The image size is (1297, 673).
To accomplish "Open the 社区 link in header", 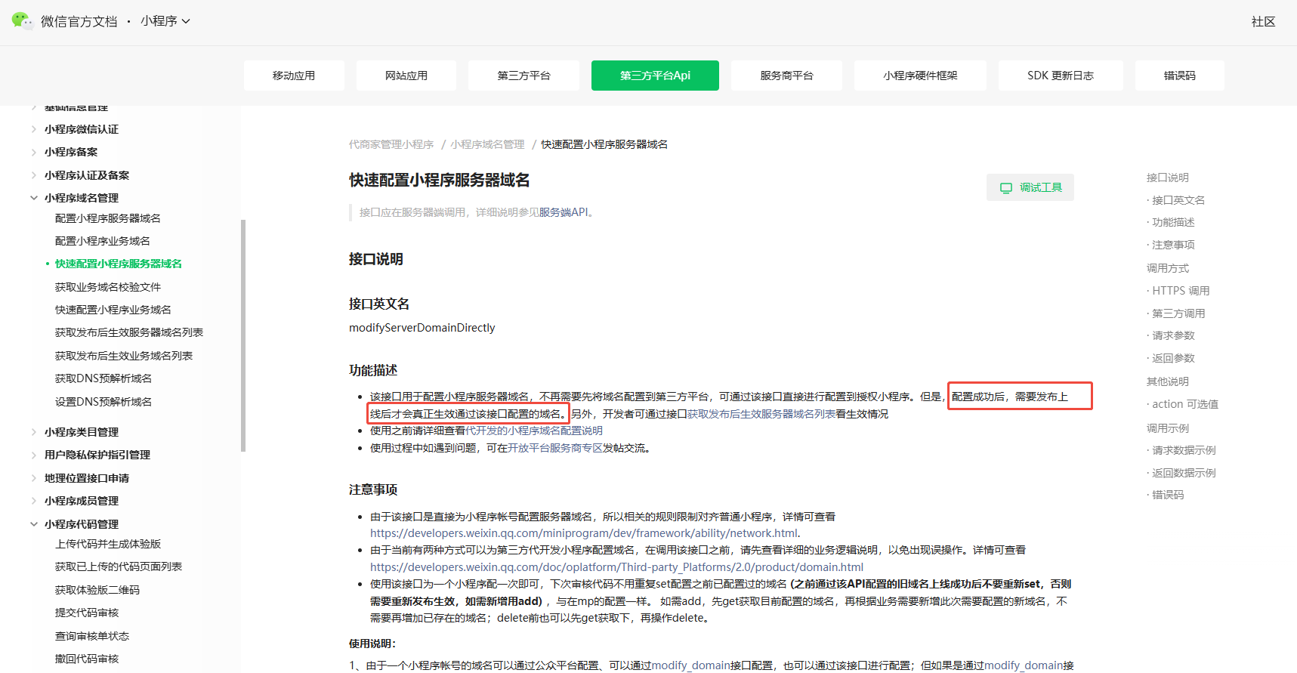I will [1263, 22].
